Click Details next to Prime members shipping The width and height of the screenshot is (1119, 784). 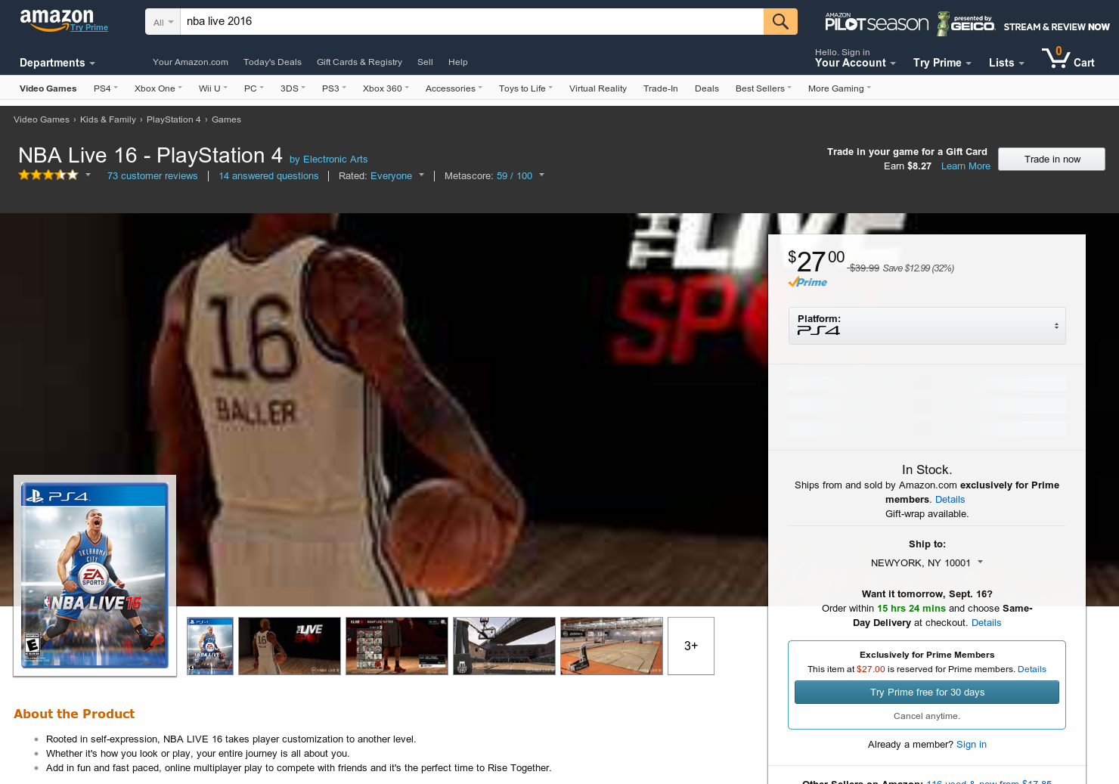coord(950,500)
